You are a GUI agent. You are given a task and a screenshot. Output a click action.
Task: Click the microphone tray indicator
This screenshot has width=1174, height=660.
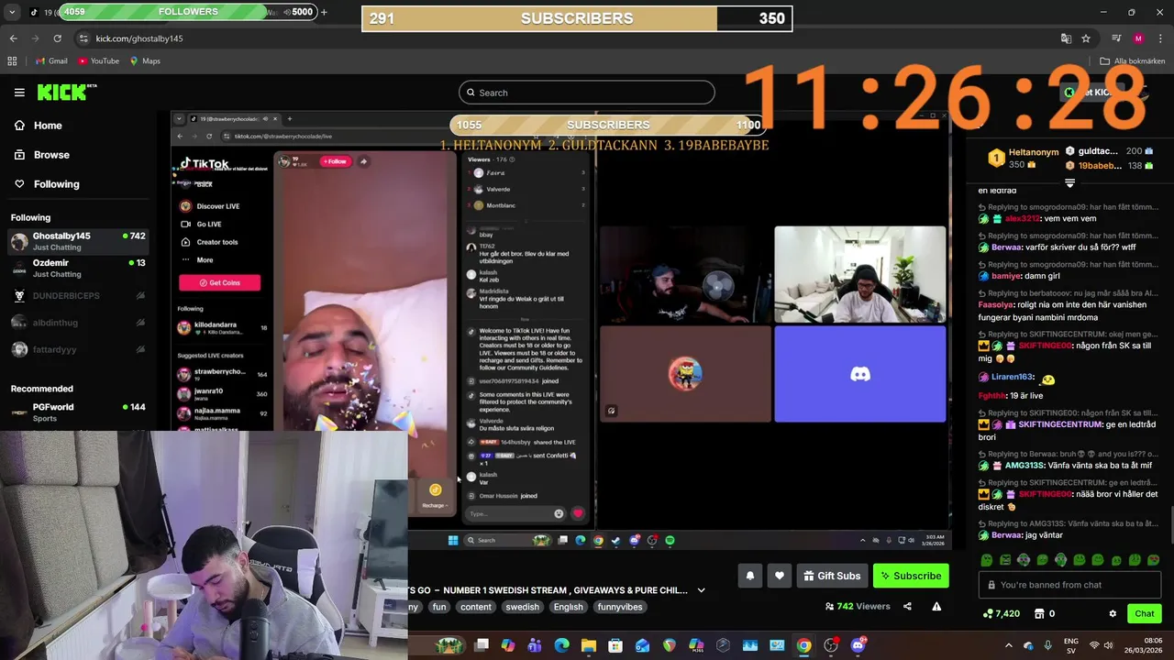click(1047, 645)
